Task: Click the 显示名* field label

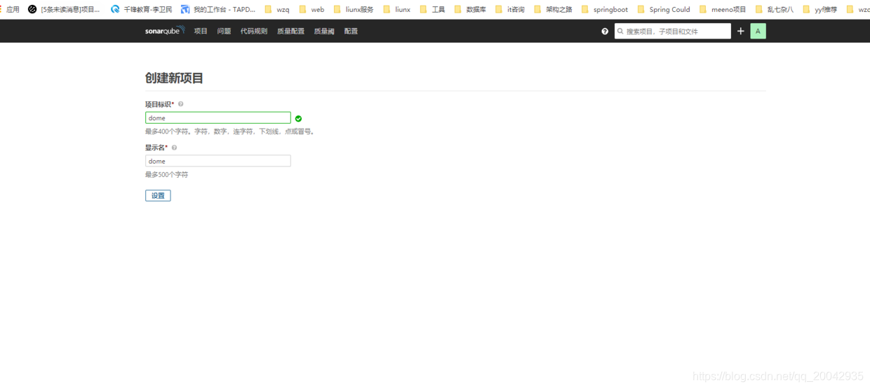Action: click(156, 147)
